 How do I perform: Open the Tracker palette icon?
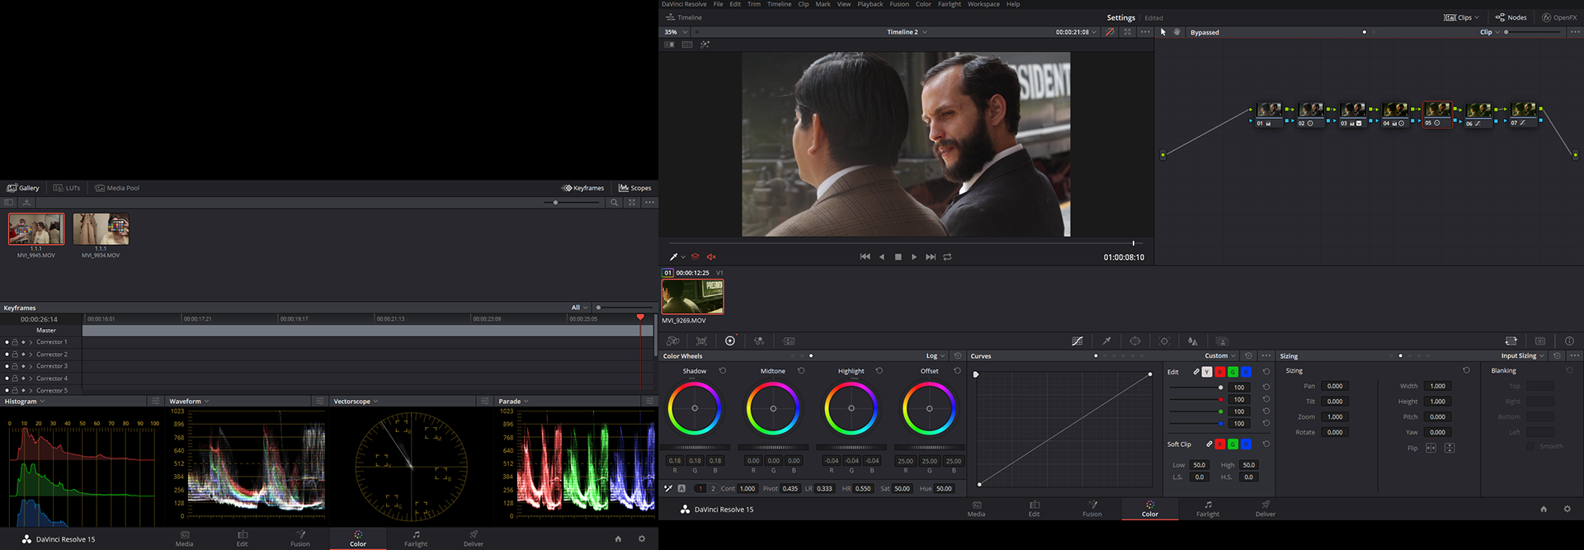click(1164, 341)
